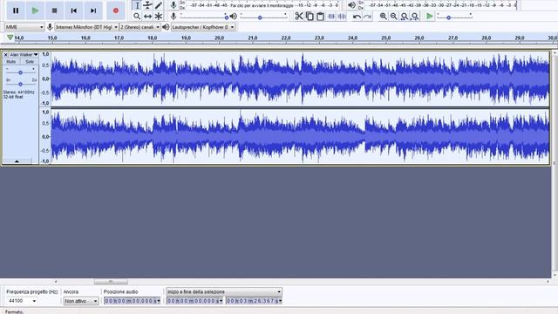Click the Zoom In icon
The width and height of the screenshot is (558, 314).
coord(384,16)
